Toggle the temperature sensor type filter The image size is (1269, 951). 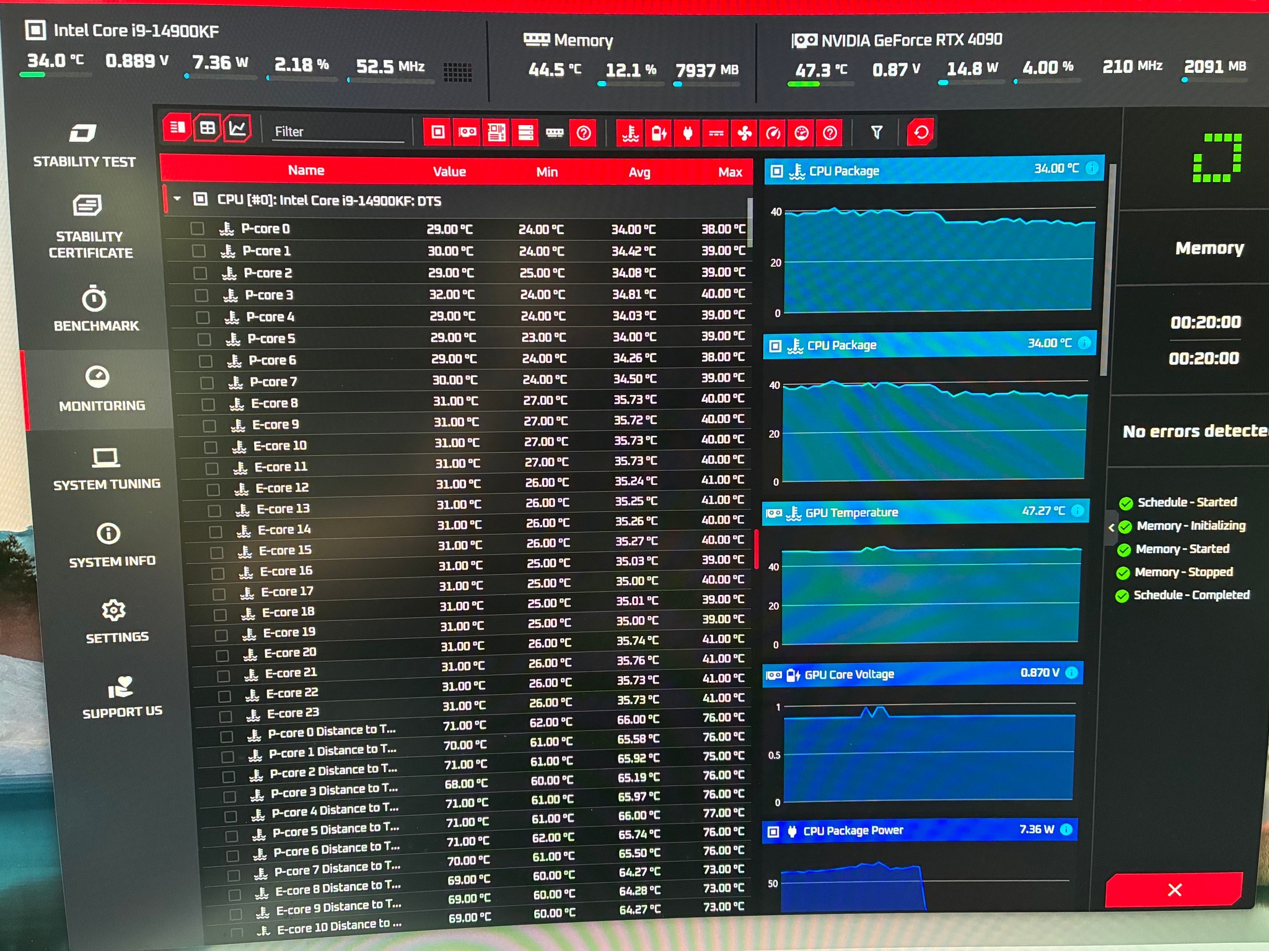point(630,133)
